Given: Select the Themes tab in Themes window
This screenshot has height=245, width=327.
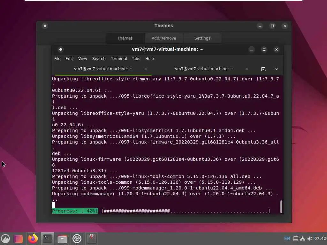Looking at the screenshot, I should (125, 38).
